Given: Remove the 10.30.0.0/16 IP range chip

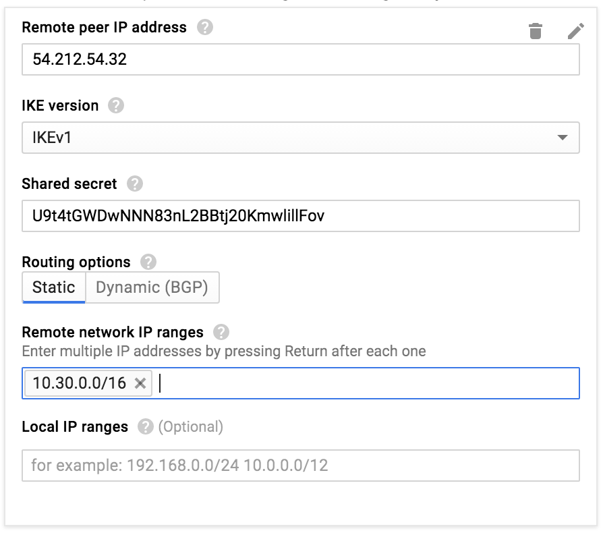Looking at the screenshot, I should (140, 383).
